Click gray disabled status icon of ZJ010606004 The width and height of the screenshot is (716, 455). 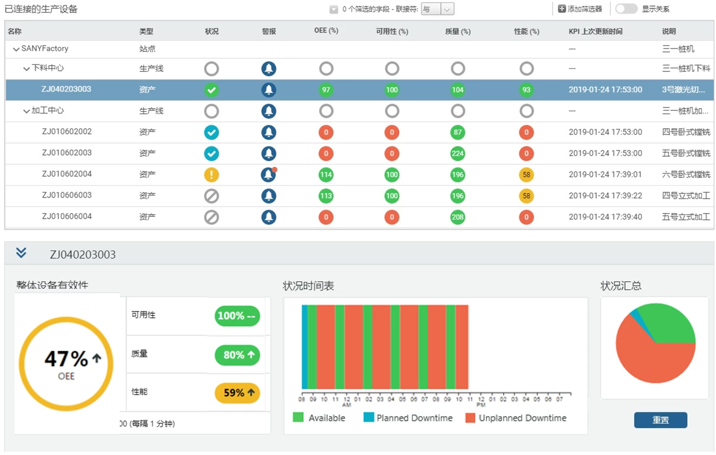click(x=212, y=217)
